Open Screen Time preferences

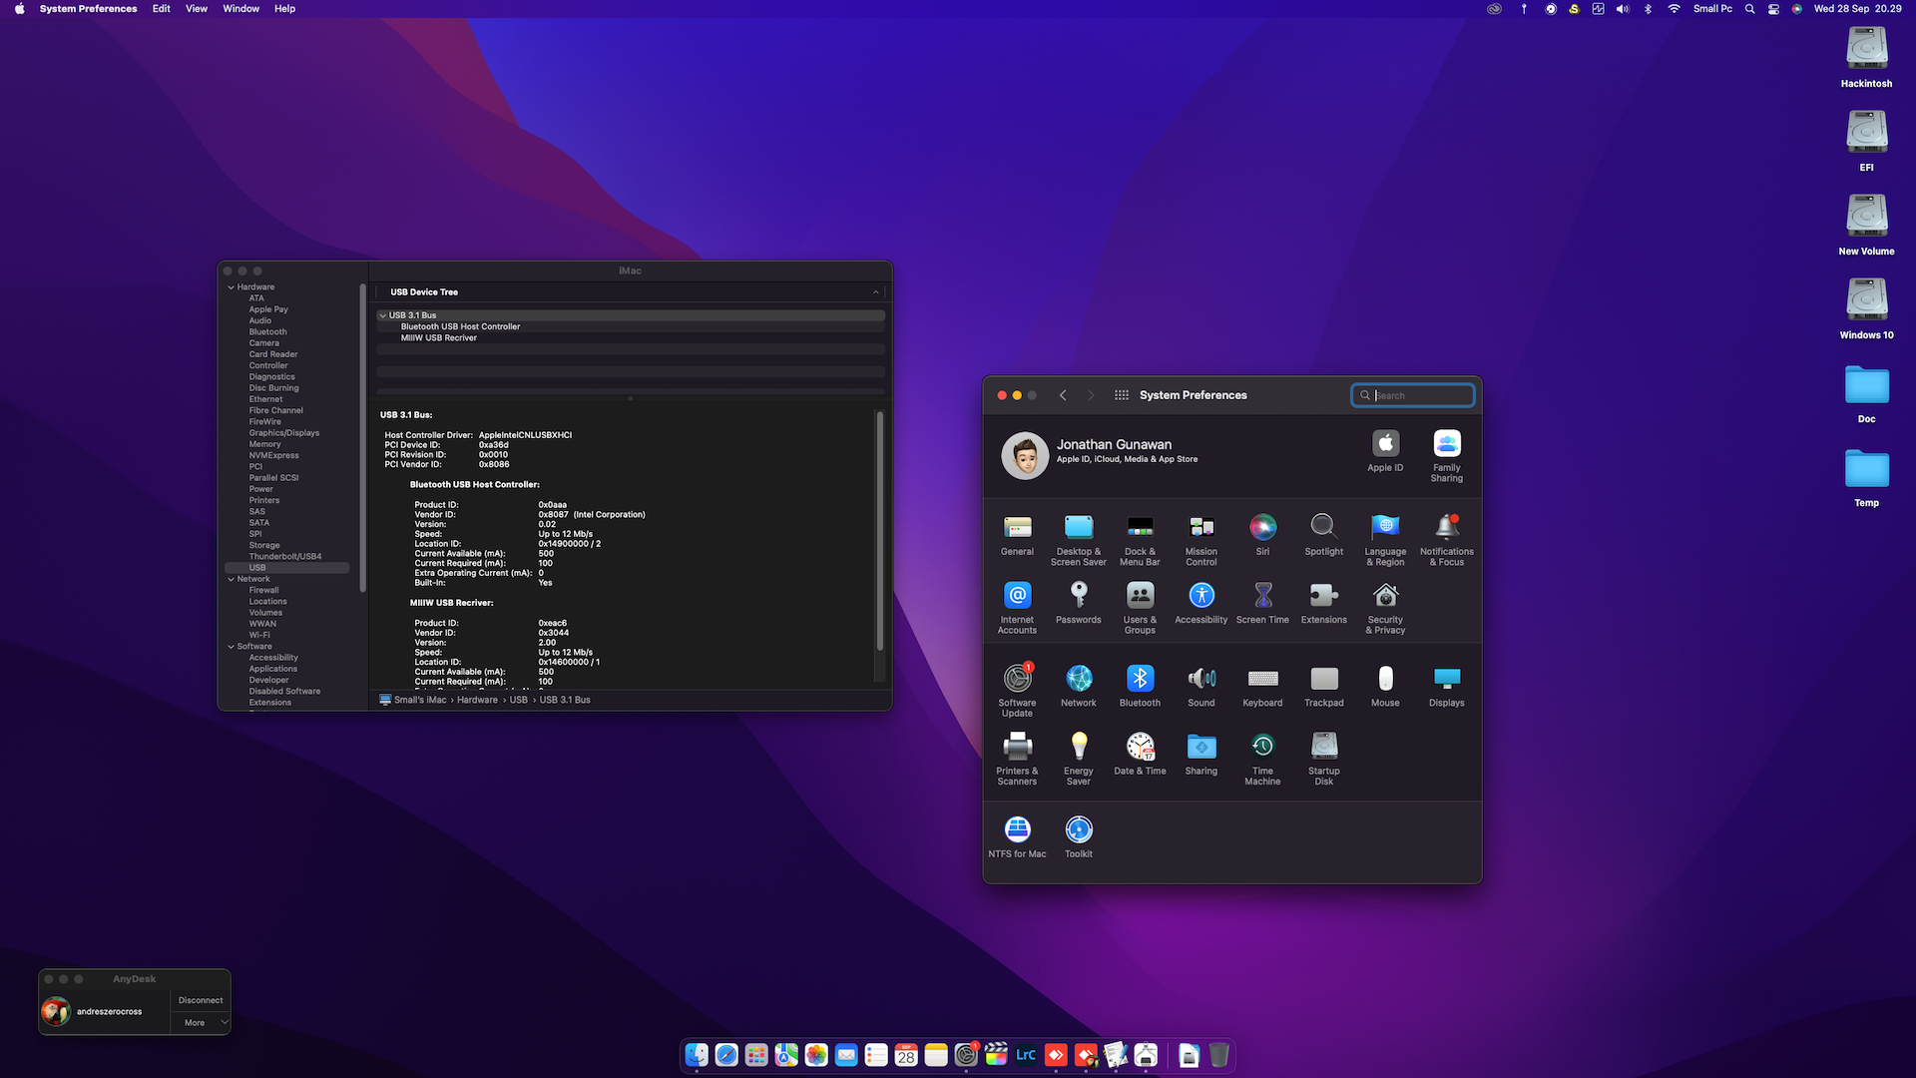click(x=1262, y=603)
